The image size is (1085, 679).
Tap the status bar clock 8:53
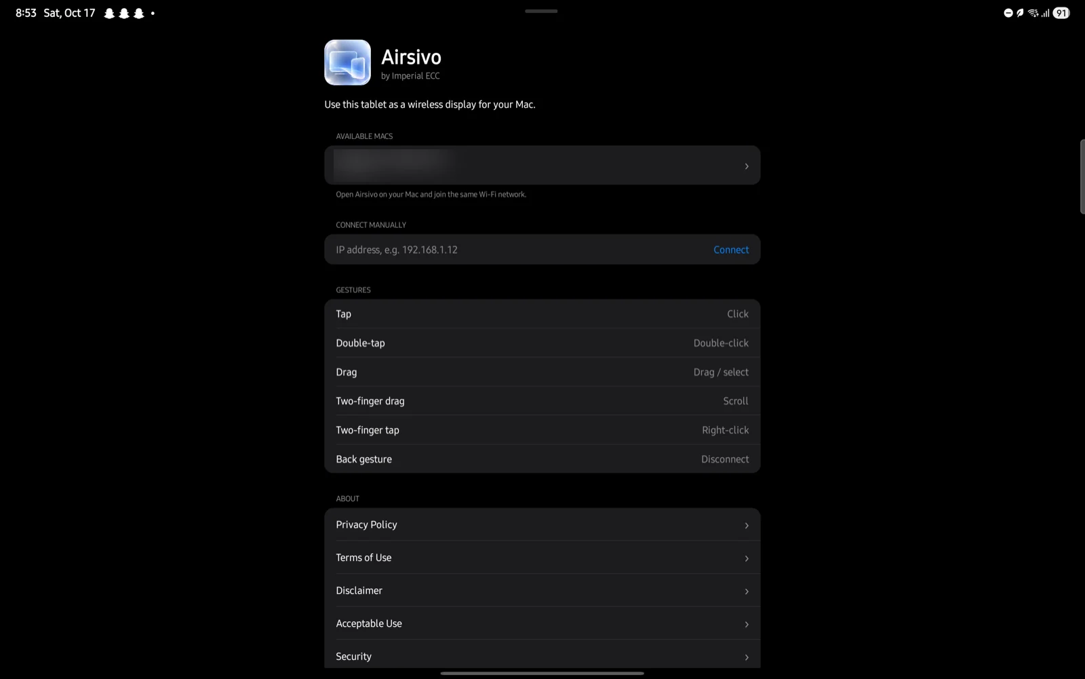click(x=26, y=13)
